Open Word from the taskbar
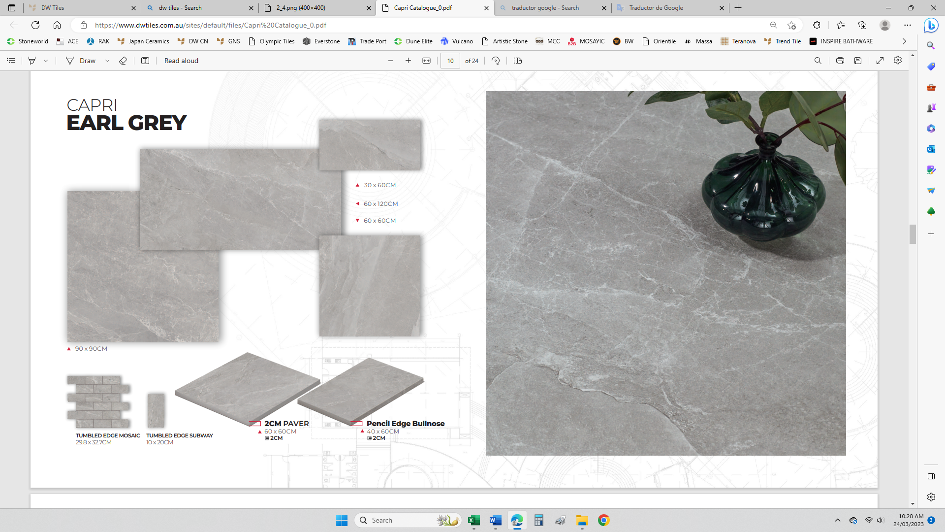The height and width of the screenshot is (532, 945). click(x=495, y=520)
